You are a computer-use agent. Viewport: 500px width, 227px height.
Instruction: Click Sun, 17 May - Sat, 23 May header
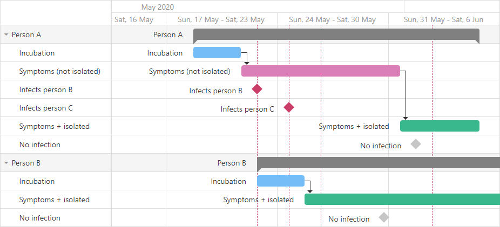(x=221, y=19)
